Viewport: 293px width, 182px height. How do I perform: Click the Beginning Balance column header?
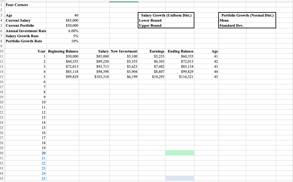coord(63,51)
